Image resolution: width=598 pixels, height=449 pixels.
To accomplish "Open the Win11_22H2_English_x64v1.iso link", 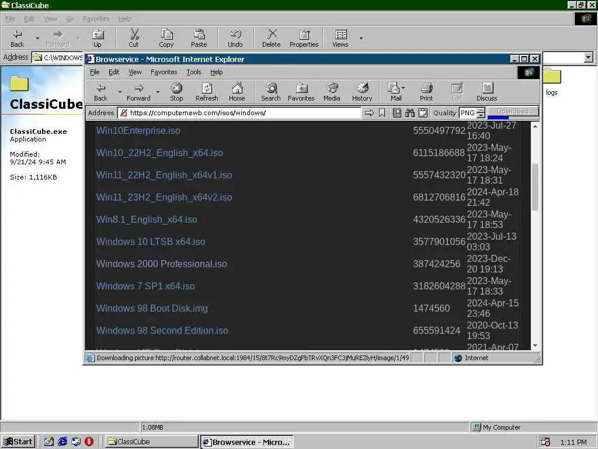I will tap(164, 175).
